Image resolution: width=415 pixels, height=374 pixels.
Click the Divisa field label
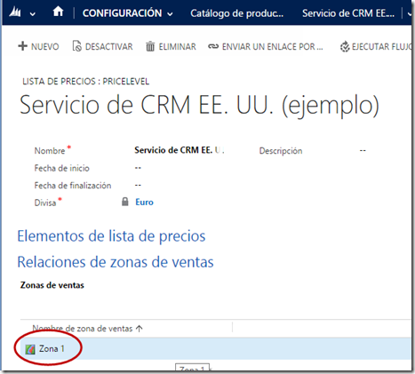click(x=45, y=203)
